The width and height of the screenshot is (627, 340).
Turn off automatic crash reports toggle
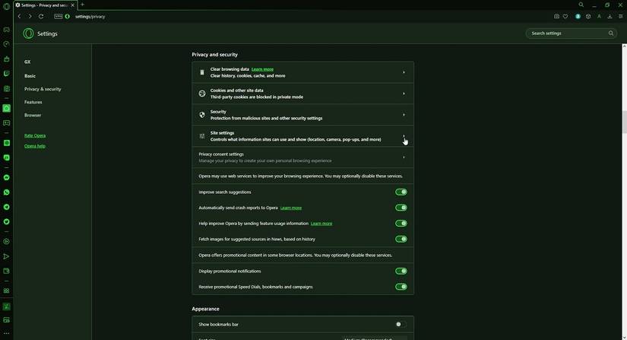click(401, 208)
